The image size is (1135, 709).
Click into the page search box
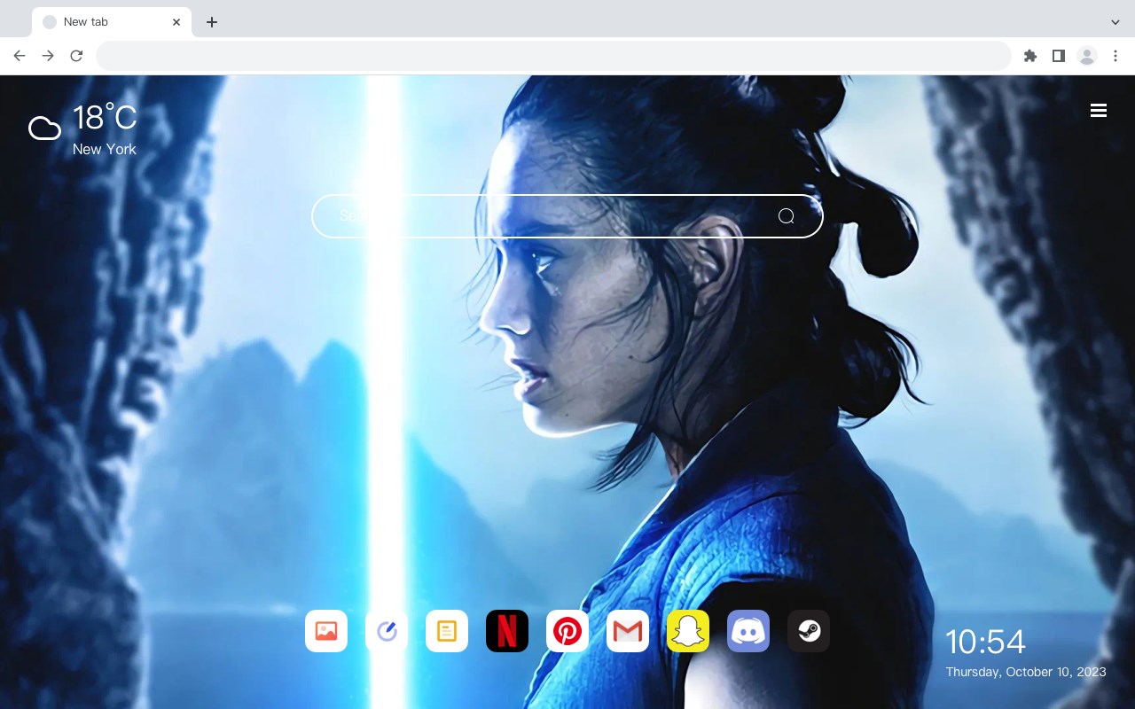click(567, 216)
